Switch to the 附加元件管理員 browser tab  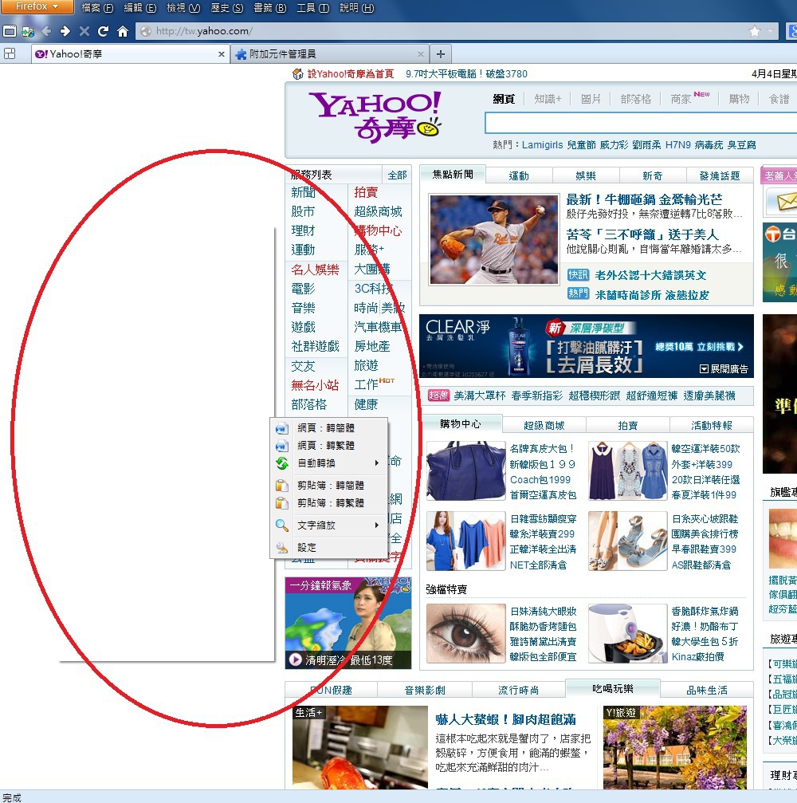point(330,53)
